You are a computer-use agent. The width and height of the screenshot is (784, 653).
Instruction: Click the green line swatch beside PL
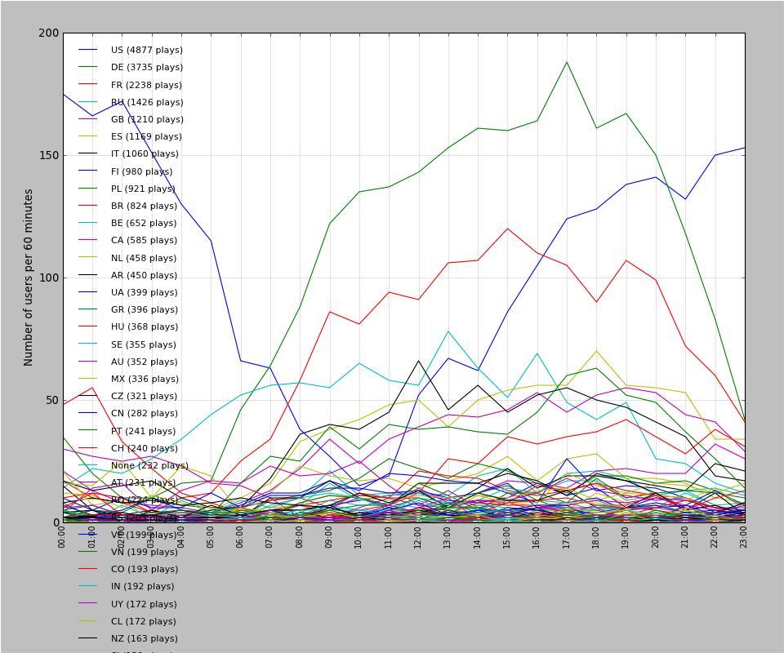click(88, 189)
